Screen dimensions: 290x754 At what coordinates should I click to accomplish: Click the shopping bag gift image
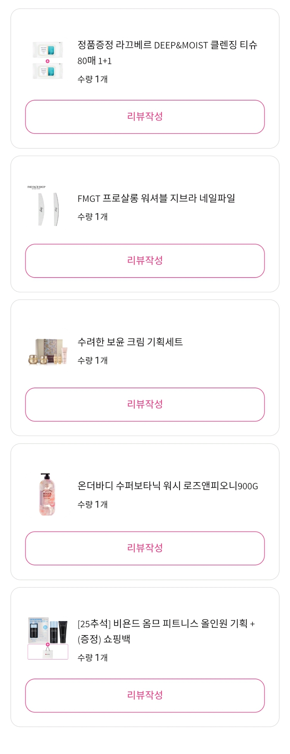point(48,652)
